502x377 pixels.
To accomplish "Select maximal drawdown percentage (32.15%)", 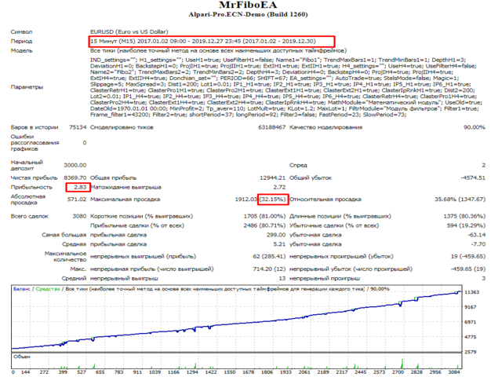I will coord(272,199).
